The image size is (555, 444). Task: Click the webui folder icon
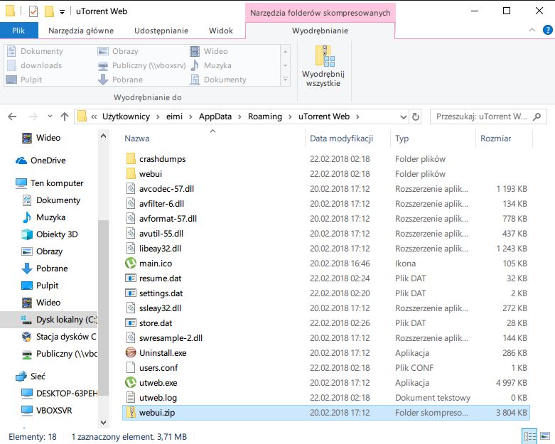131,174
